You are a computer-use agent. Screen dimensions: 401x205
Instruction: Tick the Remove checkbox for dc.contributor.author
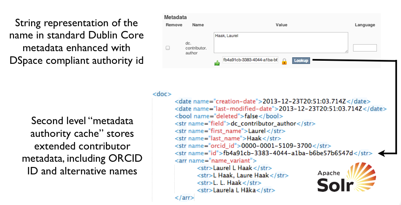pyautogui.click(x=168, y=48)
